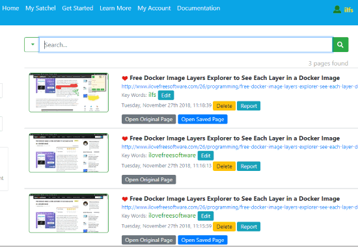The image size is (358, 247).
Task: Click the '3 pages found' text
Action: pyautogui.click(x=328, y=64)
